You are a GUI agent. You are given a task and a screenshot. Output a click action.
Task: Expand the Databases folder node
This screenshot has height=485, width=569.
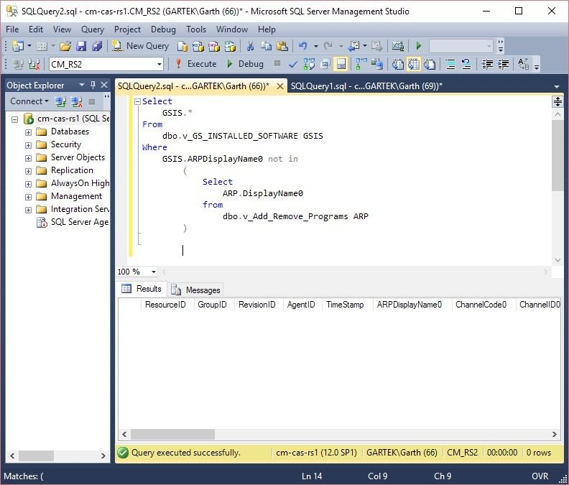[x=28, y=132]
